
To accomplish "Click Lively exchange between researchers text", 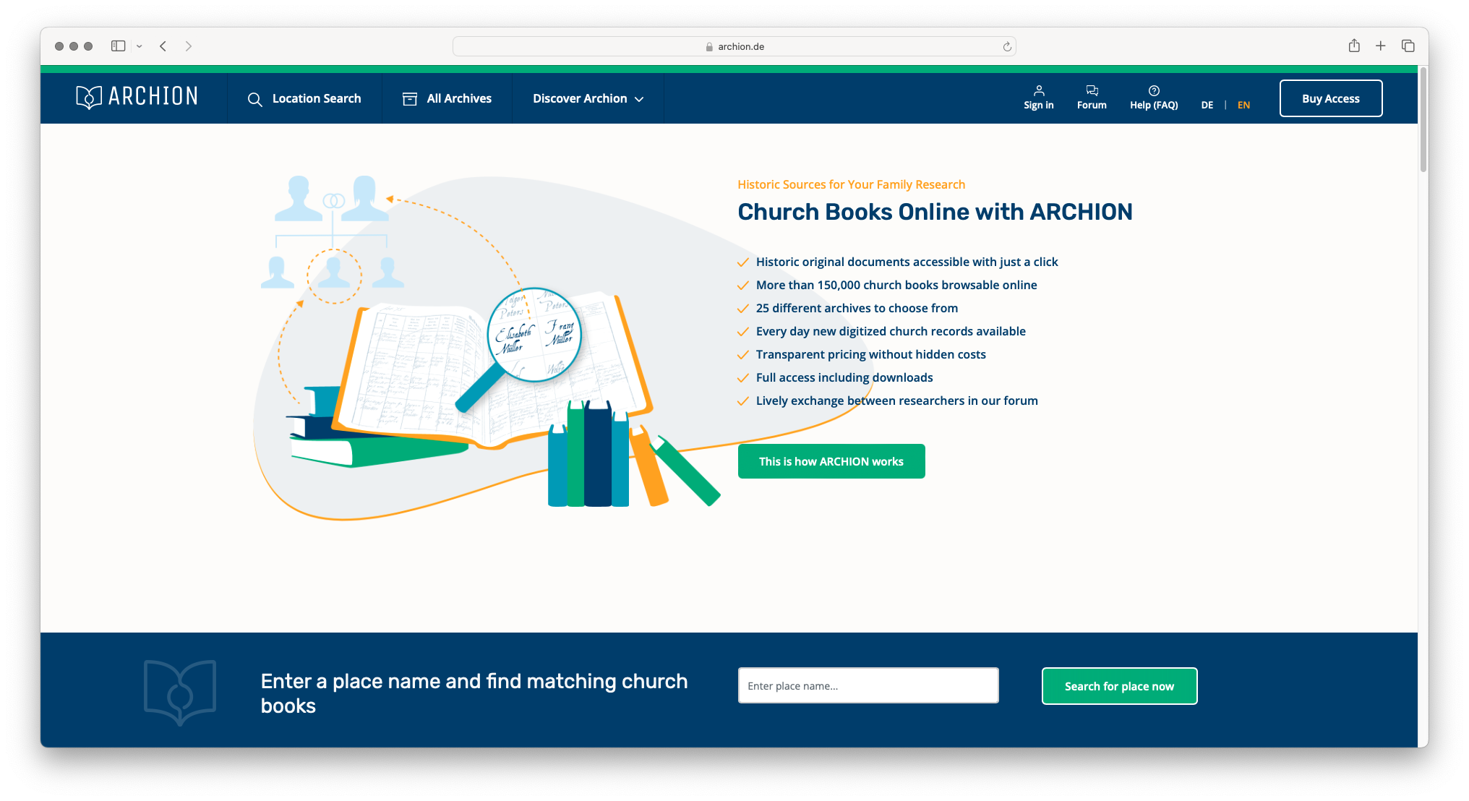I will (897, 400).
